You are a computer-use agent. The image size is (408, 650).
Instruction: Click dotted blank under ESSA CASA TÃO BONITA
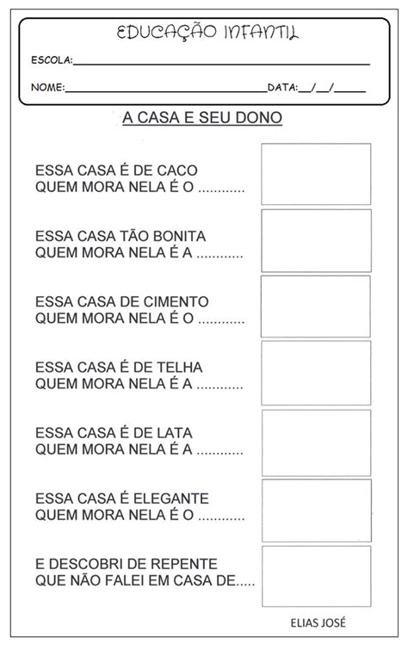tap(219, 257)
